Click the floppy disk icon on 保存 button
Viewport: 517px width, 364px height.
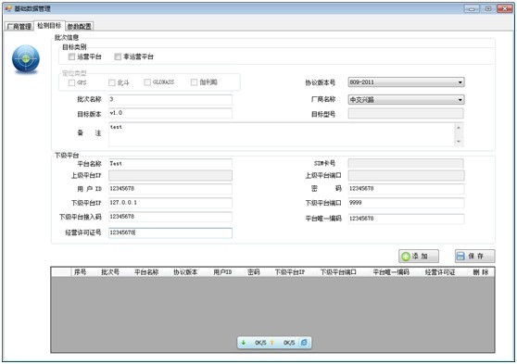[x=460, y=257]
